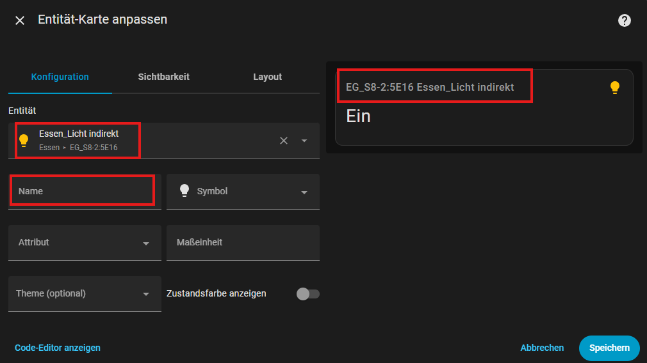Switch to the Konfiguration tab
The width and height of the screenshot is (647, 363).
point(60,77)
